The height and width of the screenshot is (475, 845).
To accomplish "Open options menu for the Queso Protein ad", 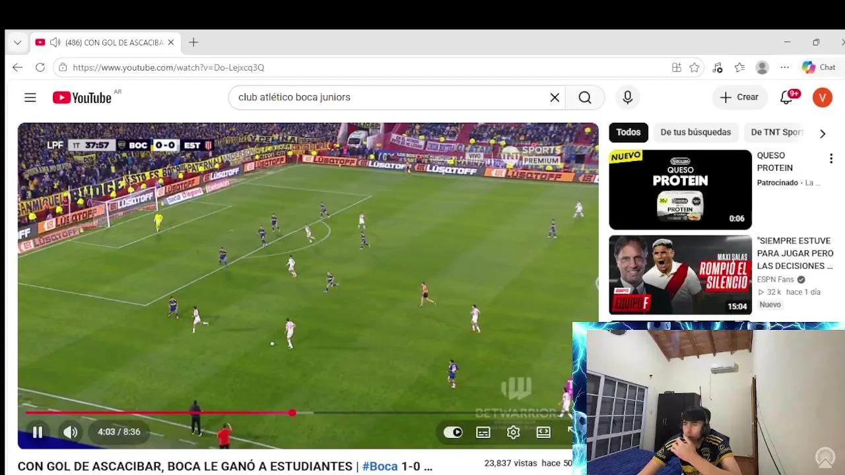I will 831,158.
